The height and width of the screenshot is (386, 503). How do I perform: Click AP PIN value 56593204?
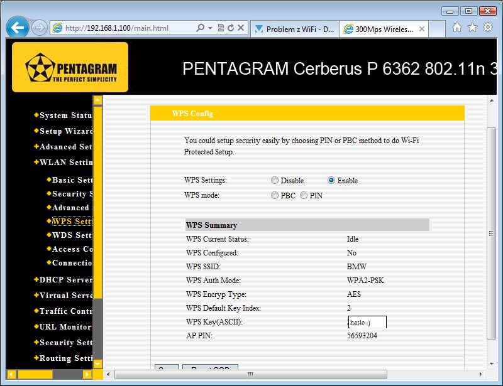[362, 336]
